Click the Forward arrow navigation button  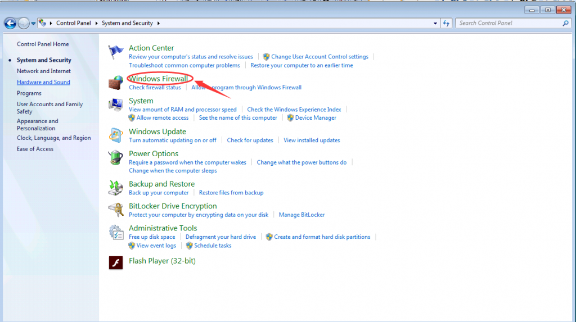24,23
